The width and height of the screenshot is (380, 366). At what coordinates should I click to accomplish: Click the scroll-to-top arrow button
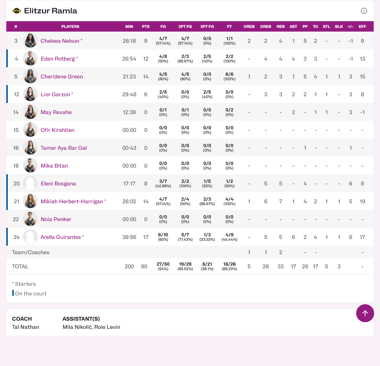[365, 313]
